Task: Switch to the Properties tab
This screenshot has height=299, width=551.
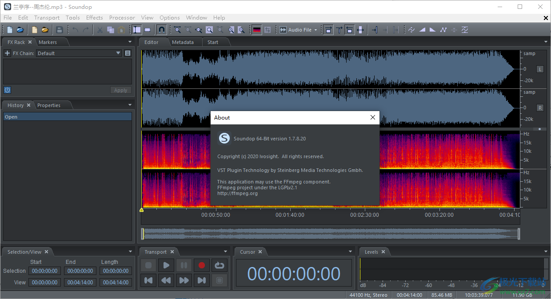Action: point(48,105)
